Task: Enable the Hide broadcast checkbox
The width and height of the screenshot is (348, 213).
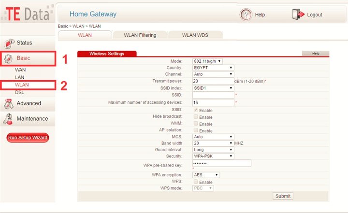Action: tap(196, 117)
